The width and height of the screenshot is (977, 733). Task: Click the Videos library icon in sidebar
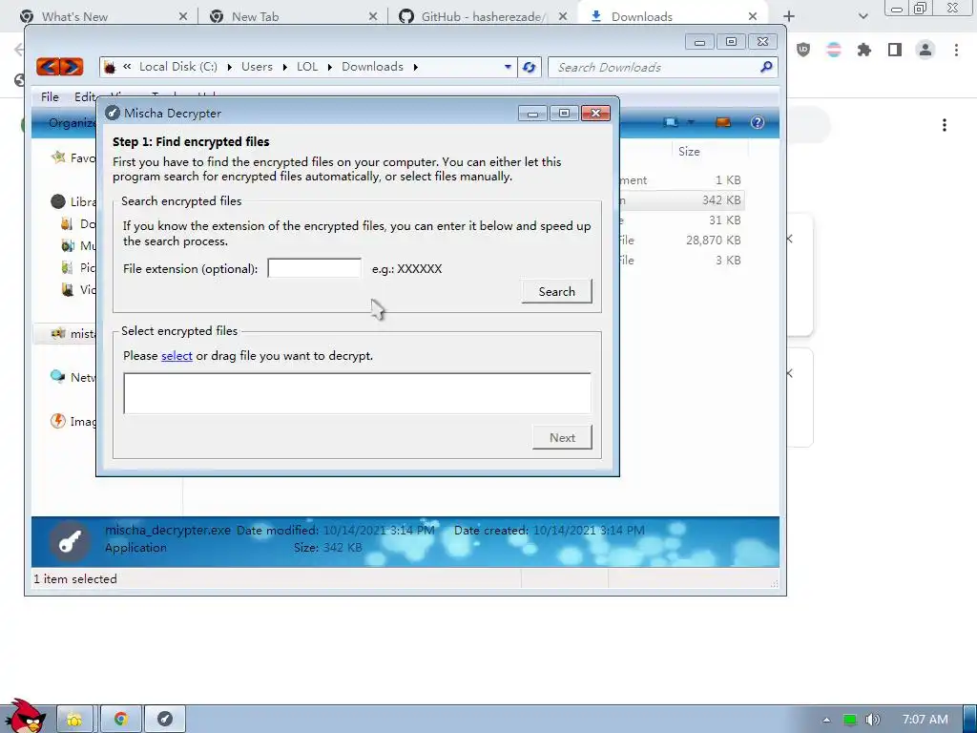(68, 289)
